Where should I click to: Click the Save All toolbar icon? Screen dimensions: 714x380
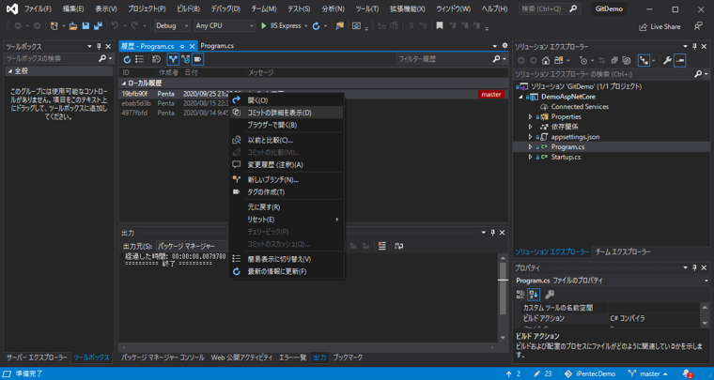(97, 26)
